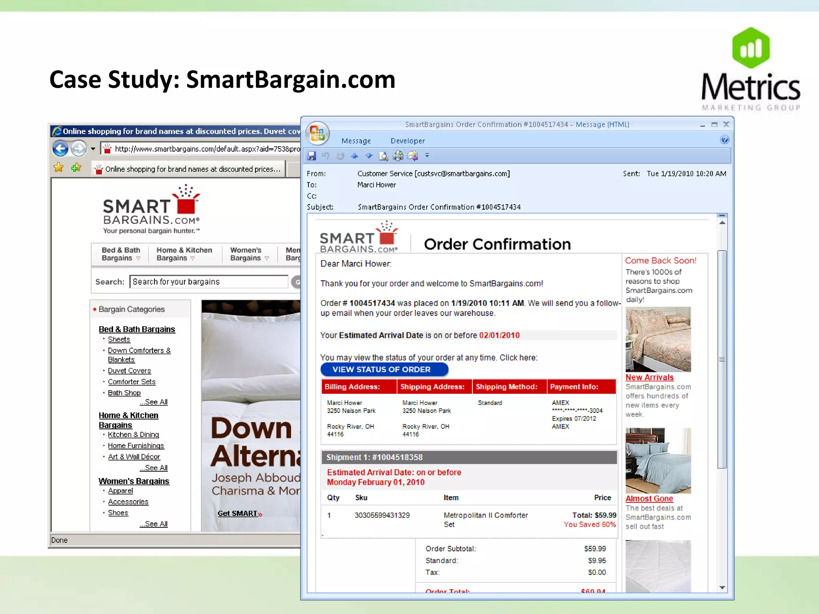Open Print Preview icon in message toolbar
Image resolution: width=819 pixels, height=614 pixels.
383,156
